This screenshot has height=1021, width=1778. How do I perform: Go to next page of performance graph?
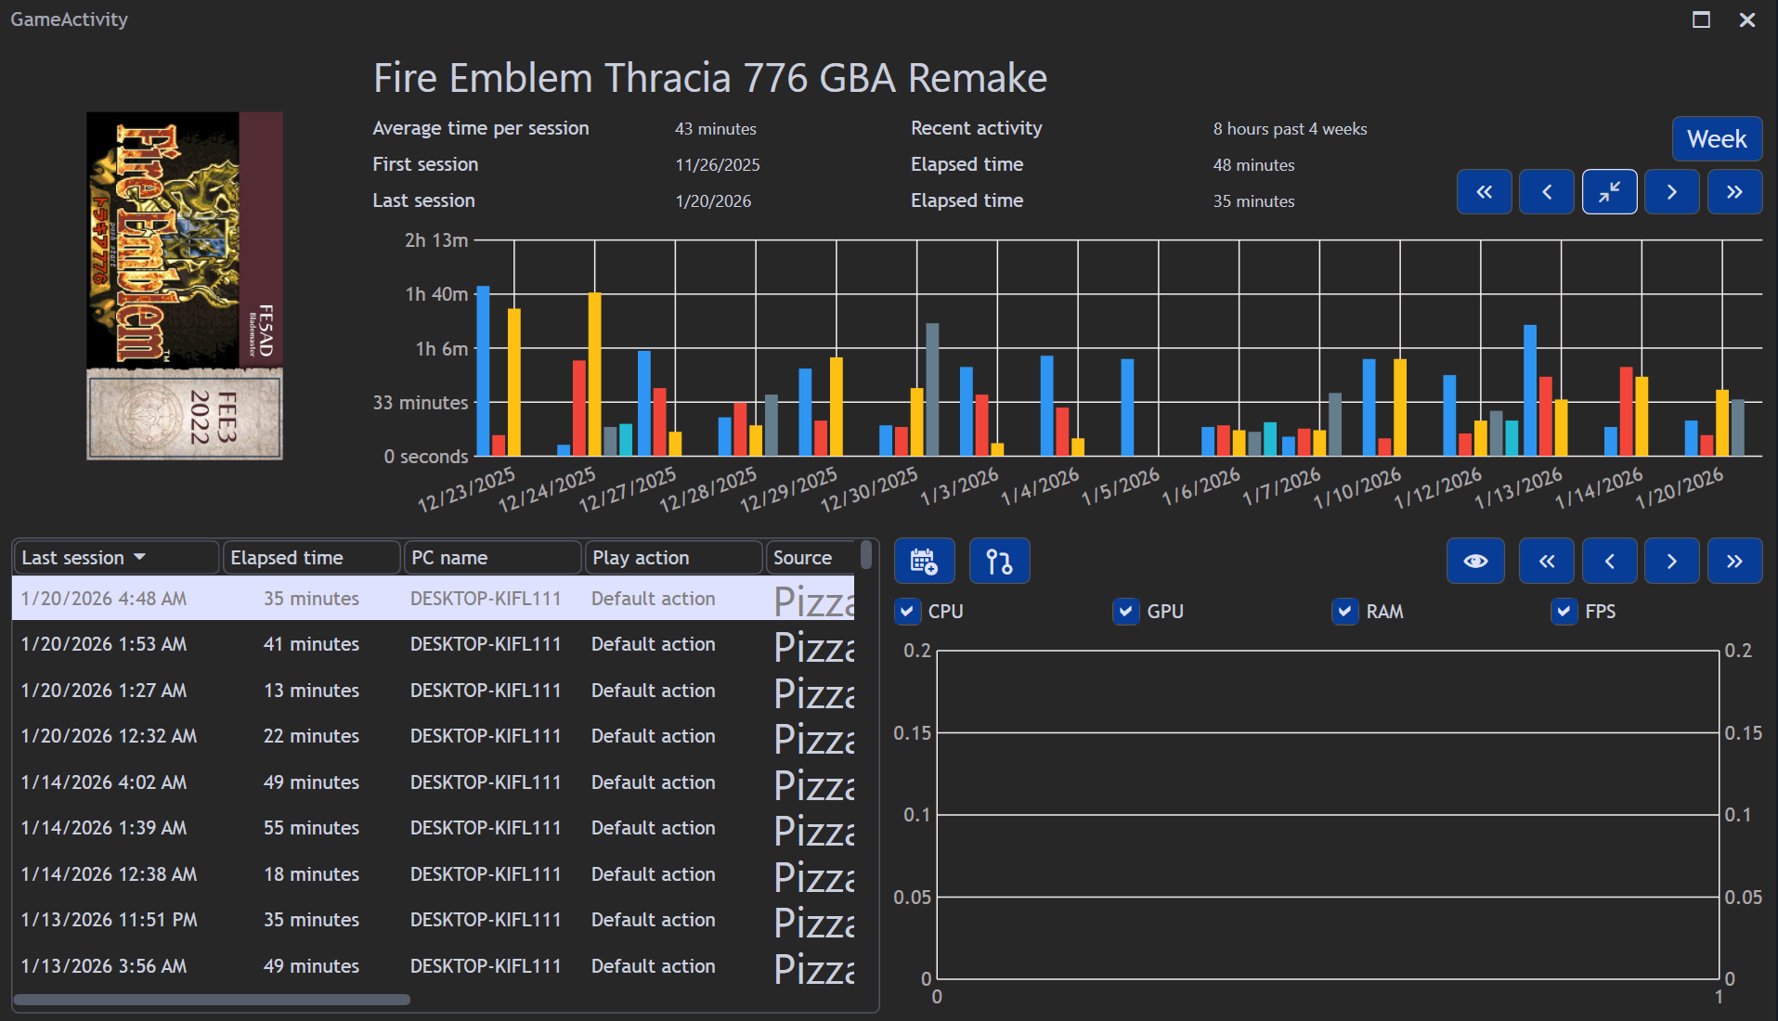[x=1671, y=561]
